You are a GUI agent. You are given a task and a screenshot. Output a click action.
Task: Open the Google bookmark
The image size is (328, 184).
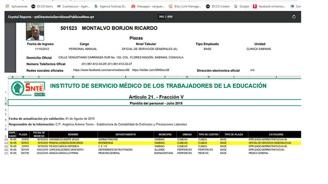coord(242,6)
